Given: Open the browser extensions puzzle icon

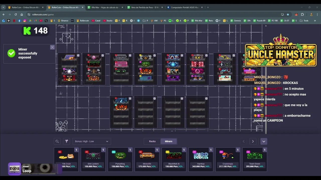Looking at the screenshot, I should coord(302,14).
